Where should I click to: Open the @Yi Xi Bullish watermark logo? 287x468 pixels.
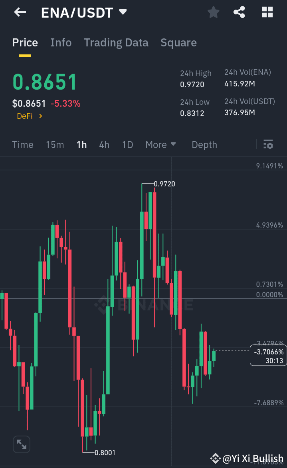coord(216,459)
